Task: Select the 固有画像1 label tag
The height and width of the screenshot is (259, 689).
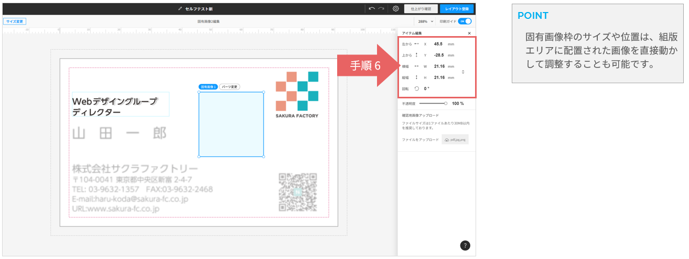Action: pos(208,87)
